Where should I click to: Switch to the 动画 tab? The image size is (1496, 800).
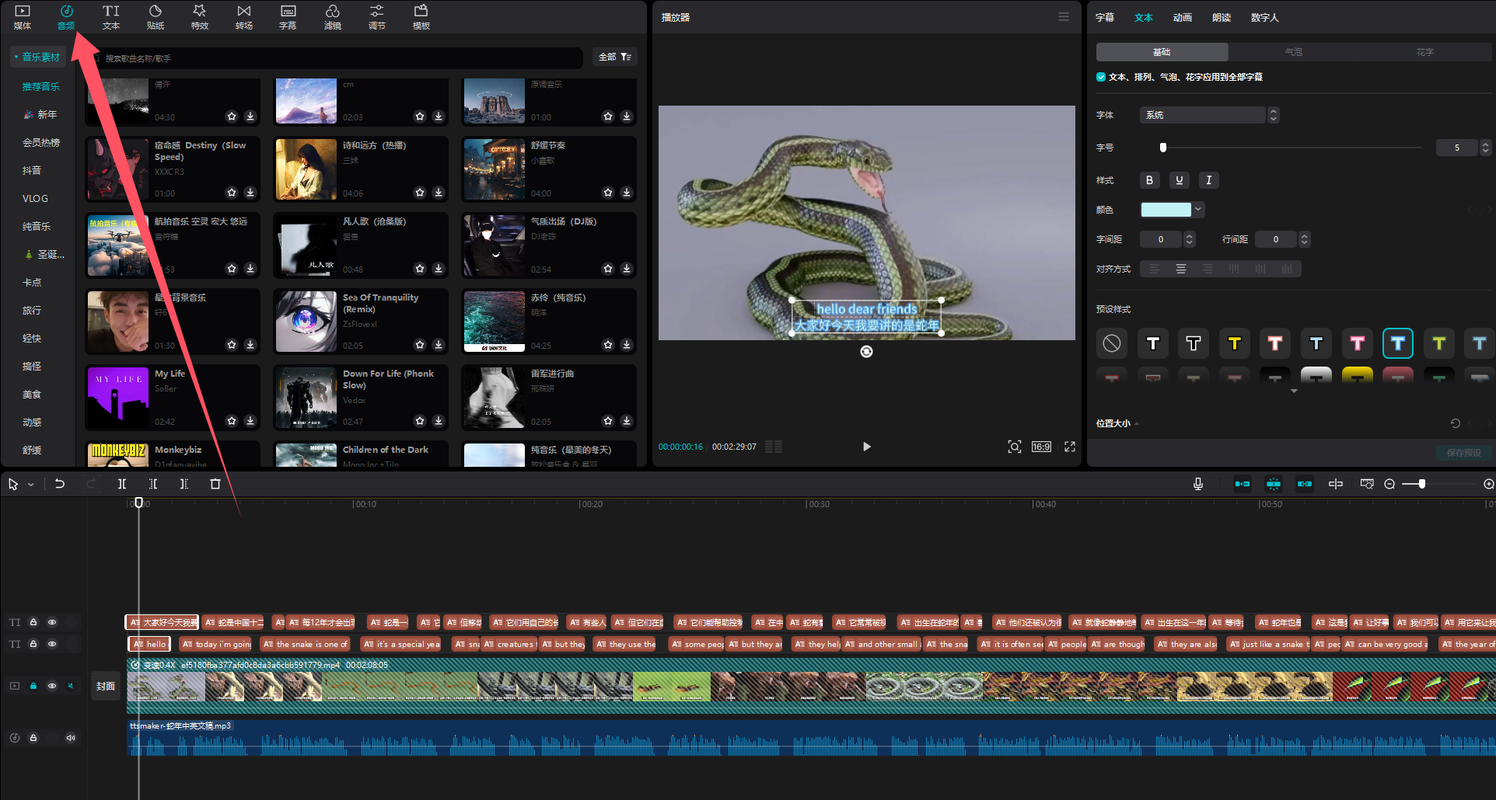tap(1183, 18)
